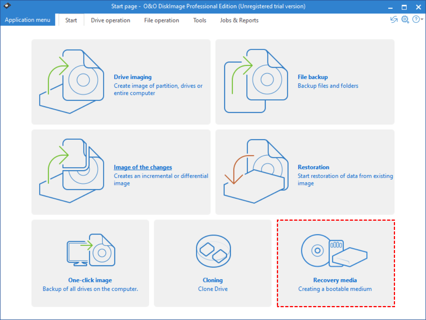Click the 'Clone Drive' description
Image resolution: width=426 pixels, height=320 pixels.
pyautogui.click(x=213, y=289)
